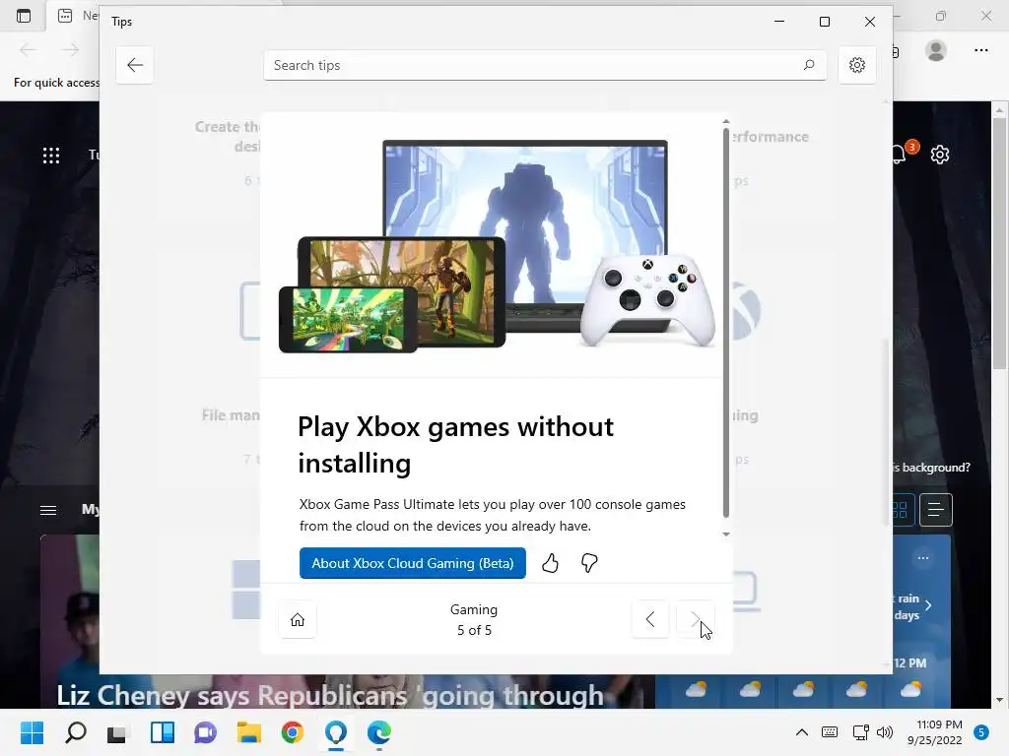Click Edge page scrollbar down arrow
Screen dimensions: 1009x756
pyautogui.click(x=999, y=700)
